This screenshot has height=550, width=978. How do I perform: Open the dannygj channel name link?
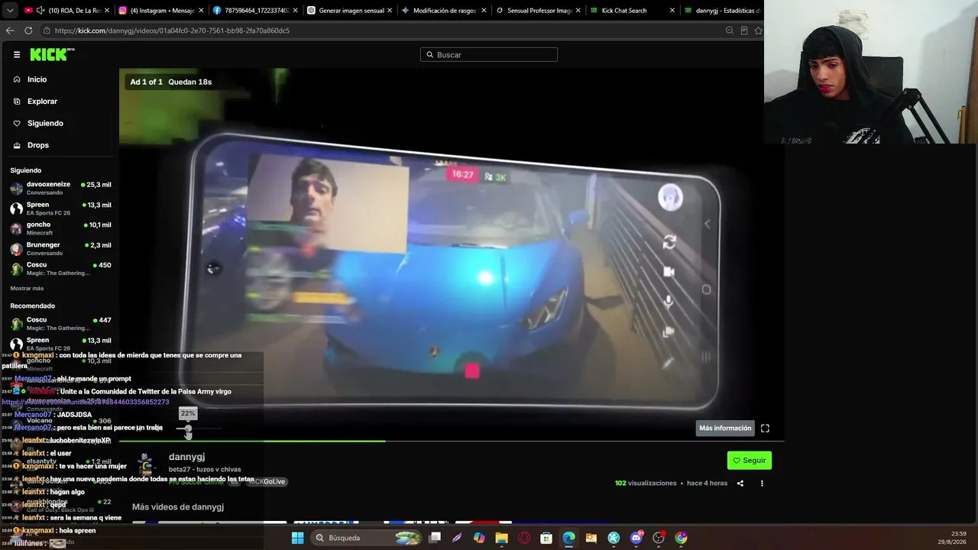click(186, 457)
